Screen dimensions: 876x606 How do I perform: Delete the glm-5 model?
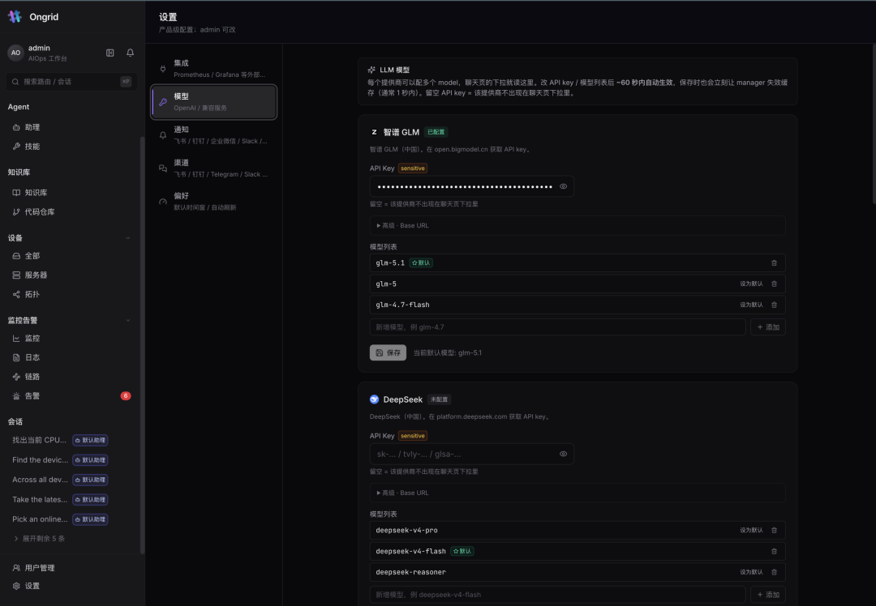pos(774,284)
